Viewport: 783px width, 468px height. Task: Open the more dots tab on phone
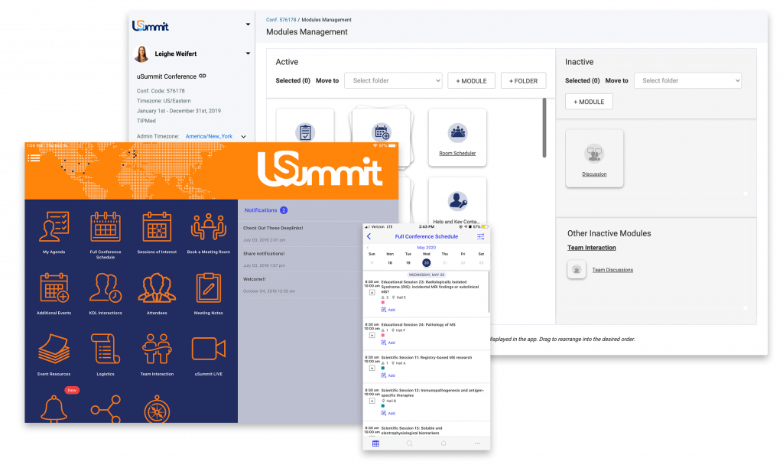click(477, 444)
